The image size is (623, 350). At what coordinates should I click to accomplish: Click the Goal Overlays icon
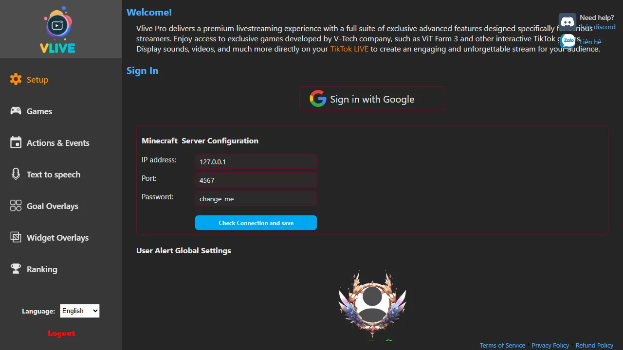pyautogui.click(x=16, y=206)
